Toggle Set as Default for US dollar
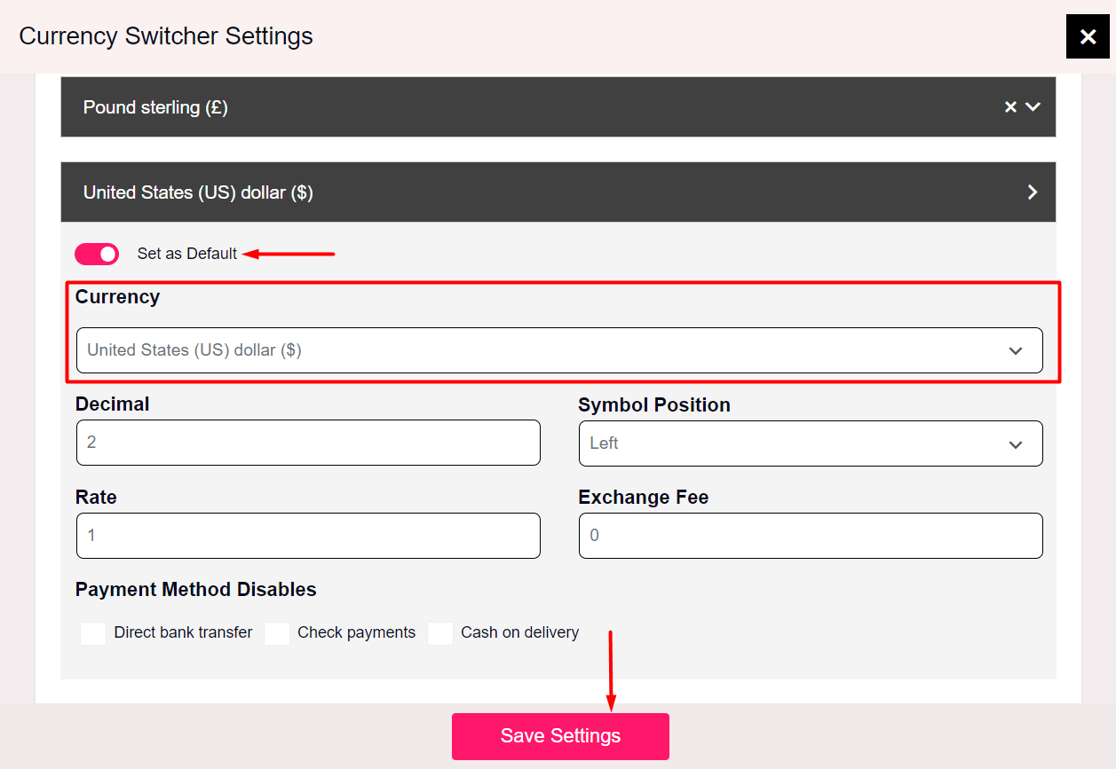This screenshot has height=769, width=1116. tap(96, 254)
